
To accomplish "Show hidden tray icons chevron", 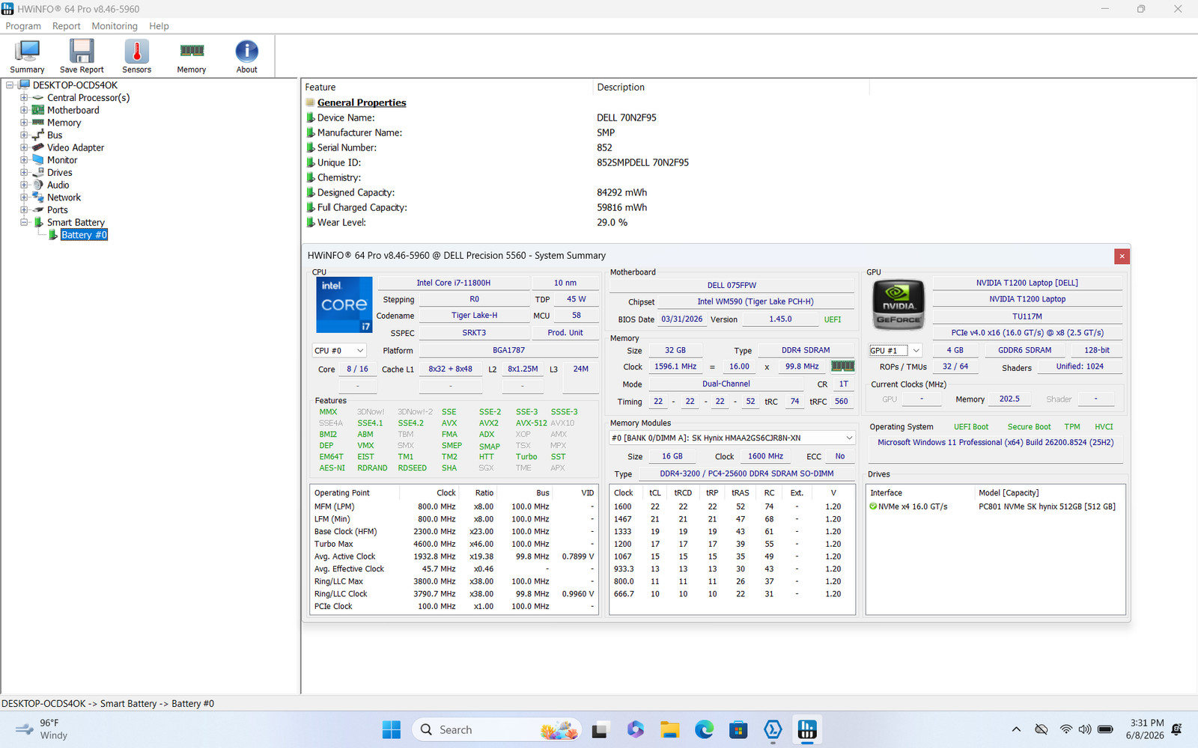I will tap(1016, 729).
